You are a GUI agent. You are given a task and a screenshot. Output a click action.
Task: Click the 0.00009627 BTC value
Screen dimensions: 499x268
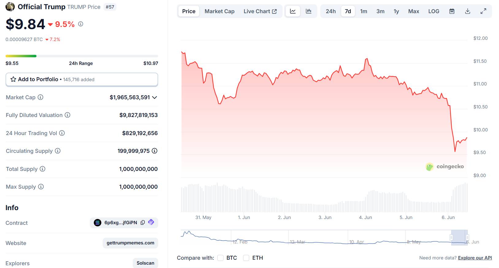click(24, 40)
